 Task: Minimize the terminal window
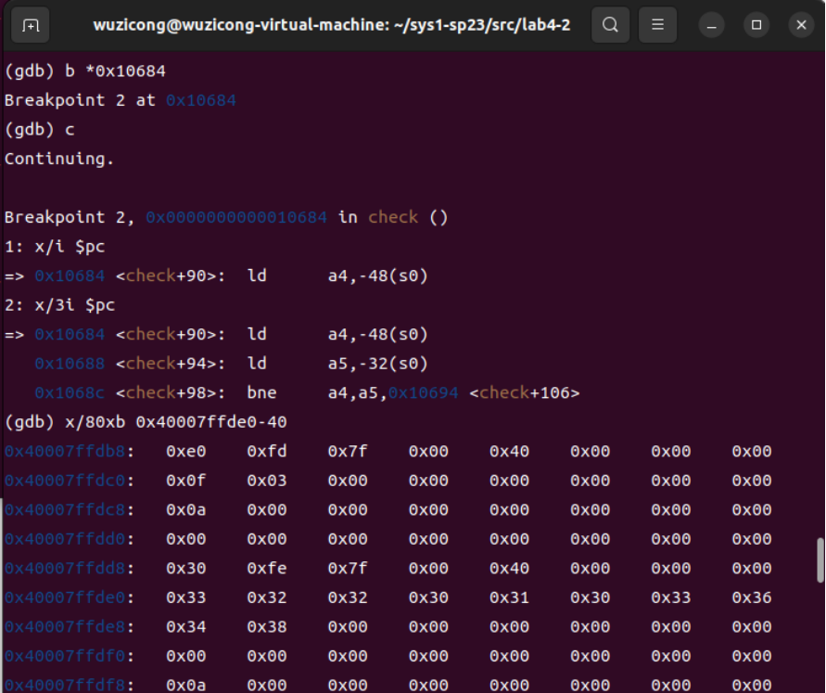[x=712, y=25]
